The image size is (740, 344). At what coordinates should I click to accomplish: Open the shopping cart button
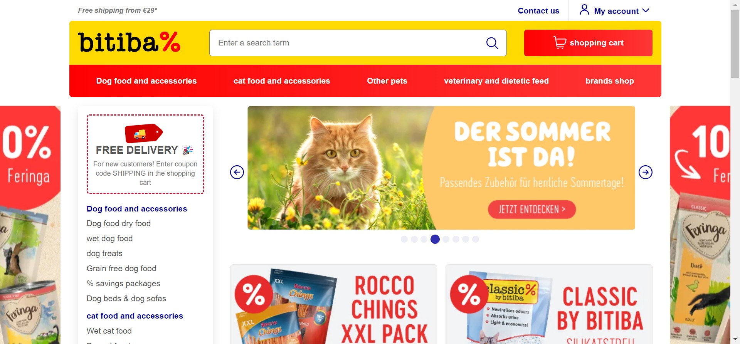588,43
